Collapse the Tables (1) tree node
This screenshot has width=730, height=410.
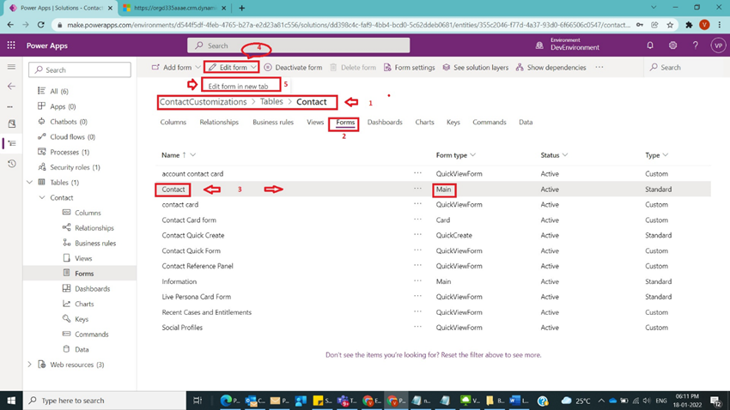coord(30,182)
